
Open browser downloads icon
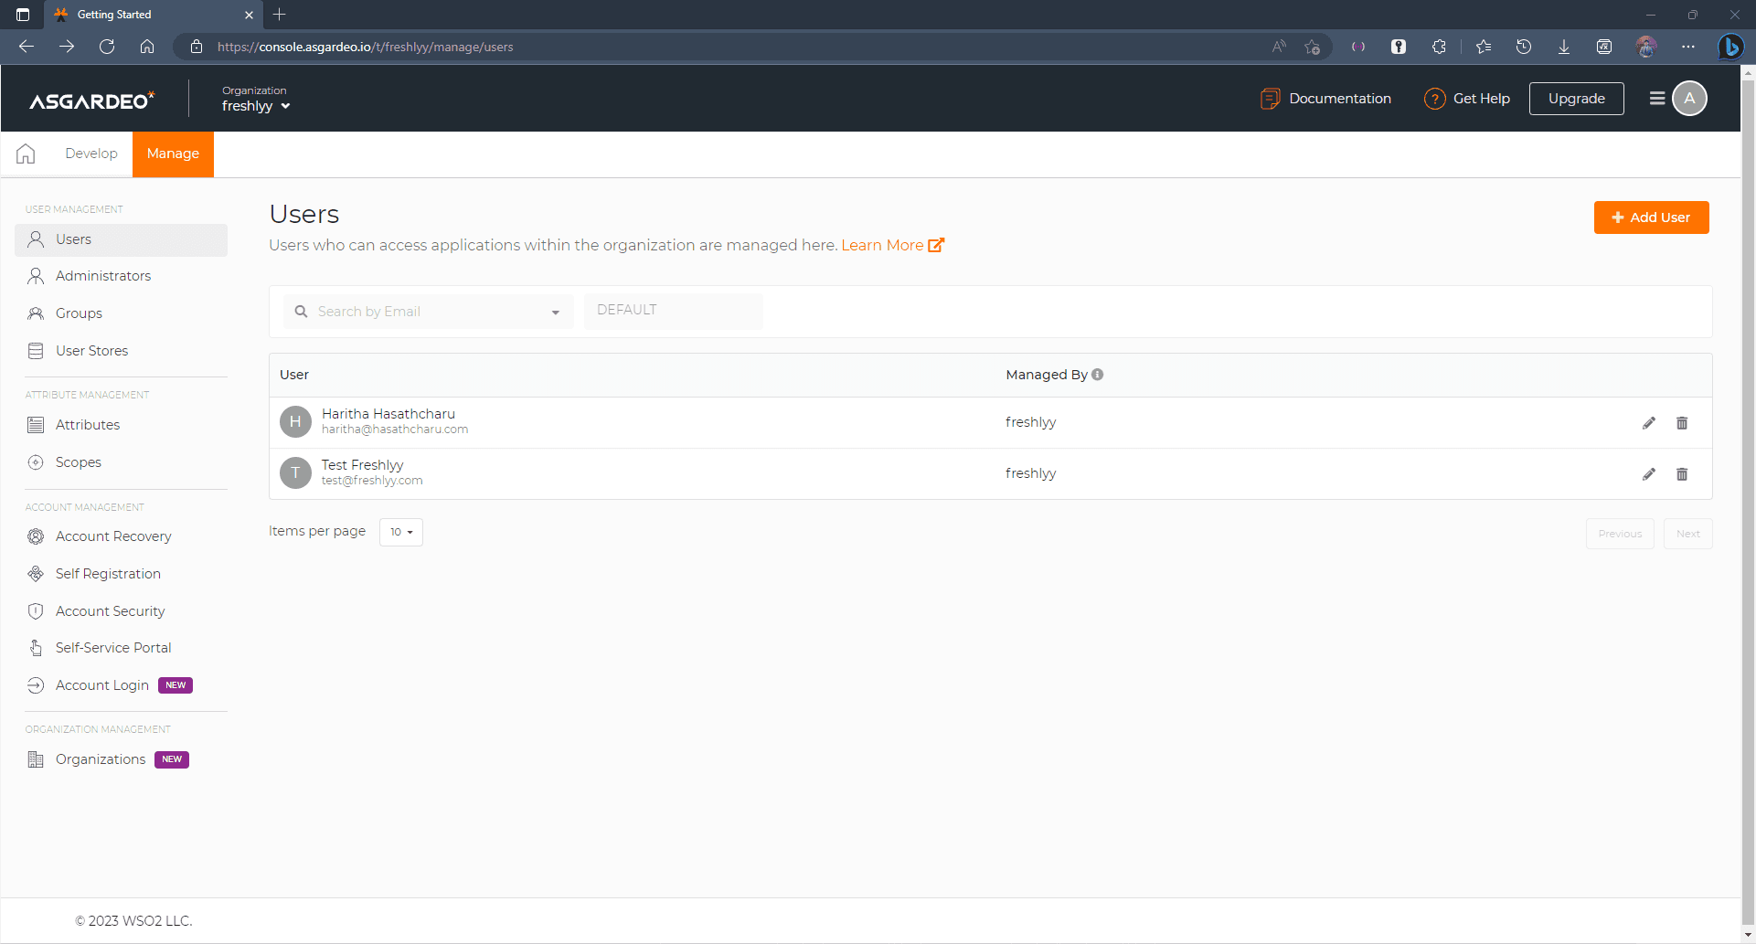(1564, 47)
